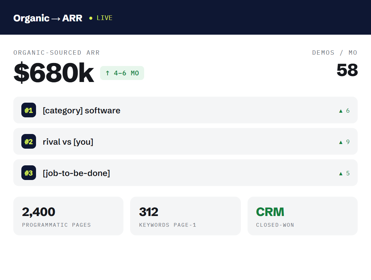Click the up 9 change indicator

click(344, 142)
